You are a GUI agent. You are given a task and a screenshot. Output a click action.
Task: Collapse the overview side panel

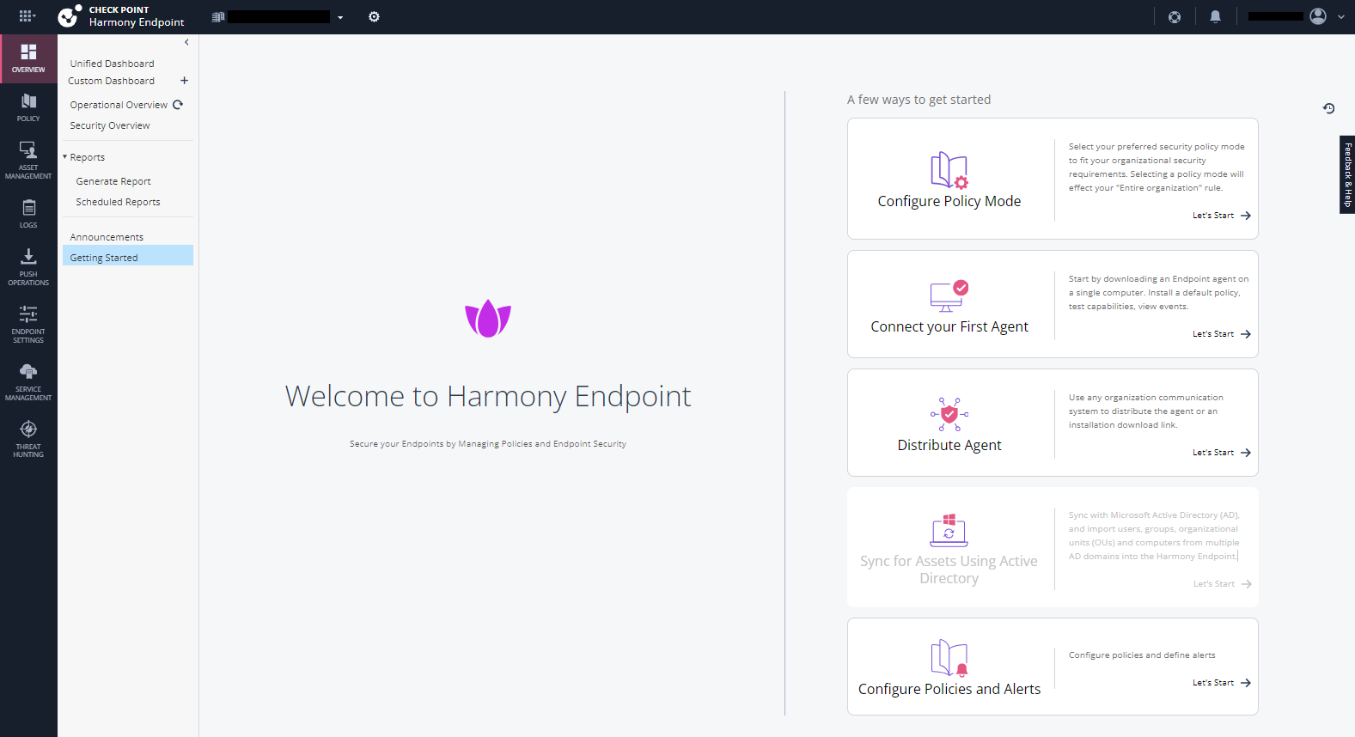186,42
